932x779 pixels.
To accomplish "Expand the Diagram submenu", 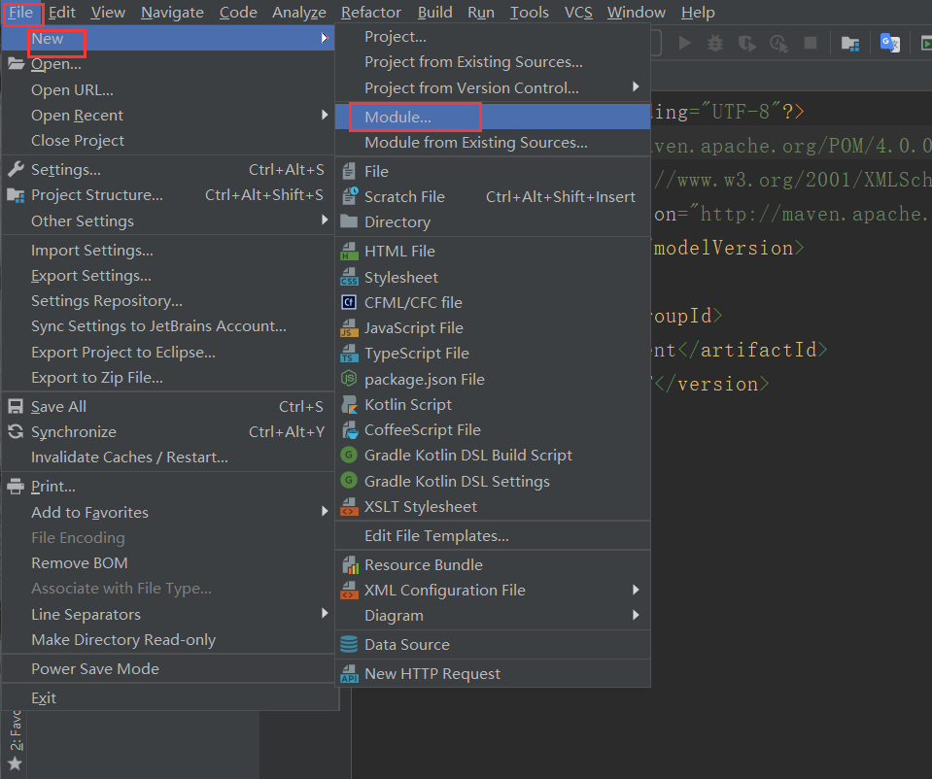I will point(636,615).
